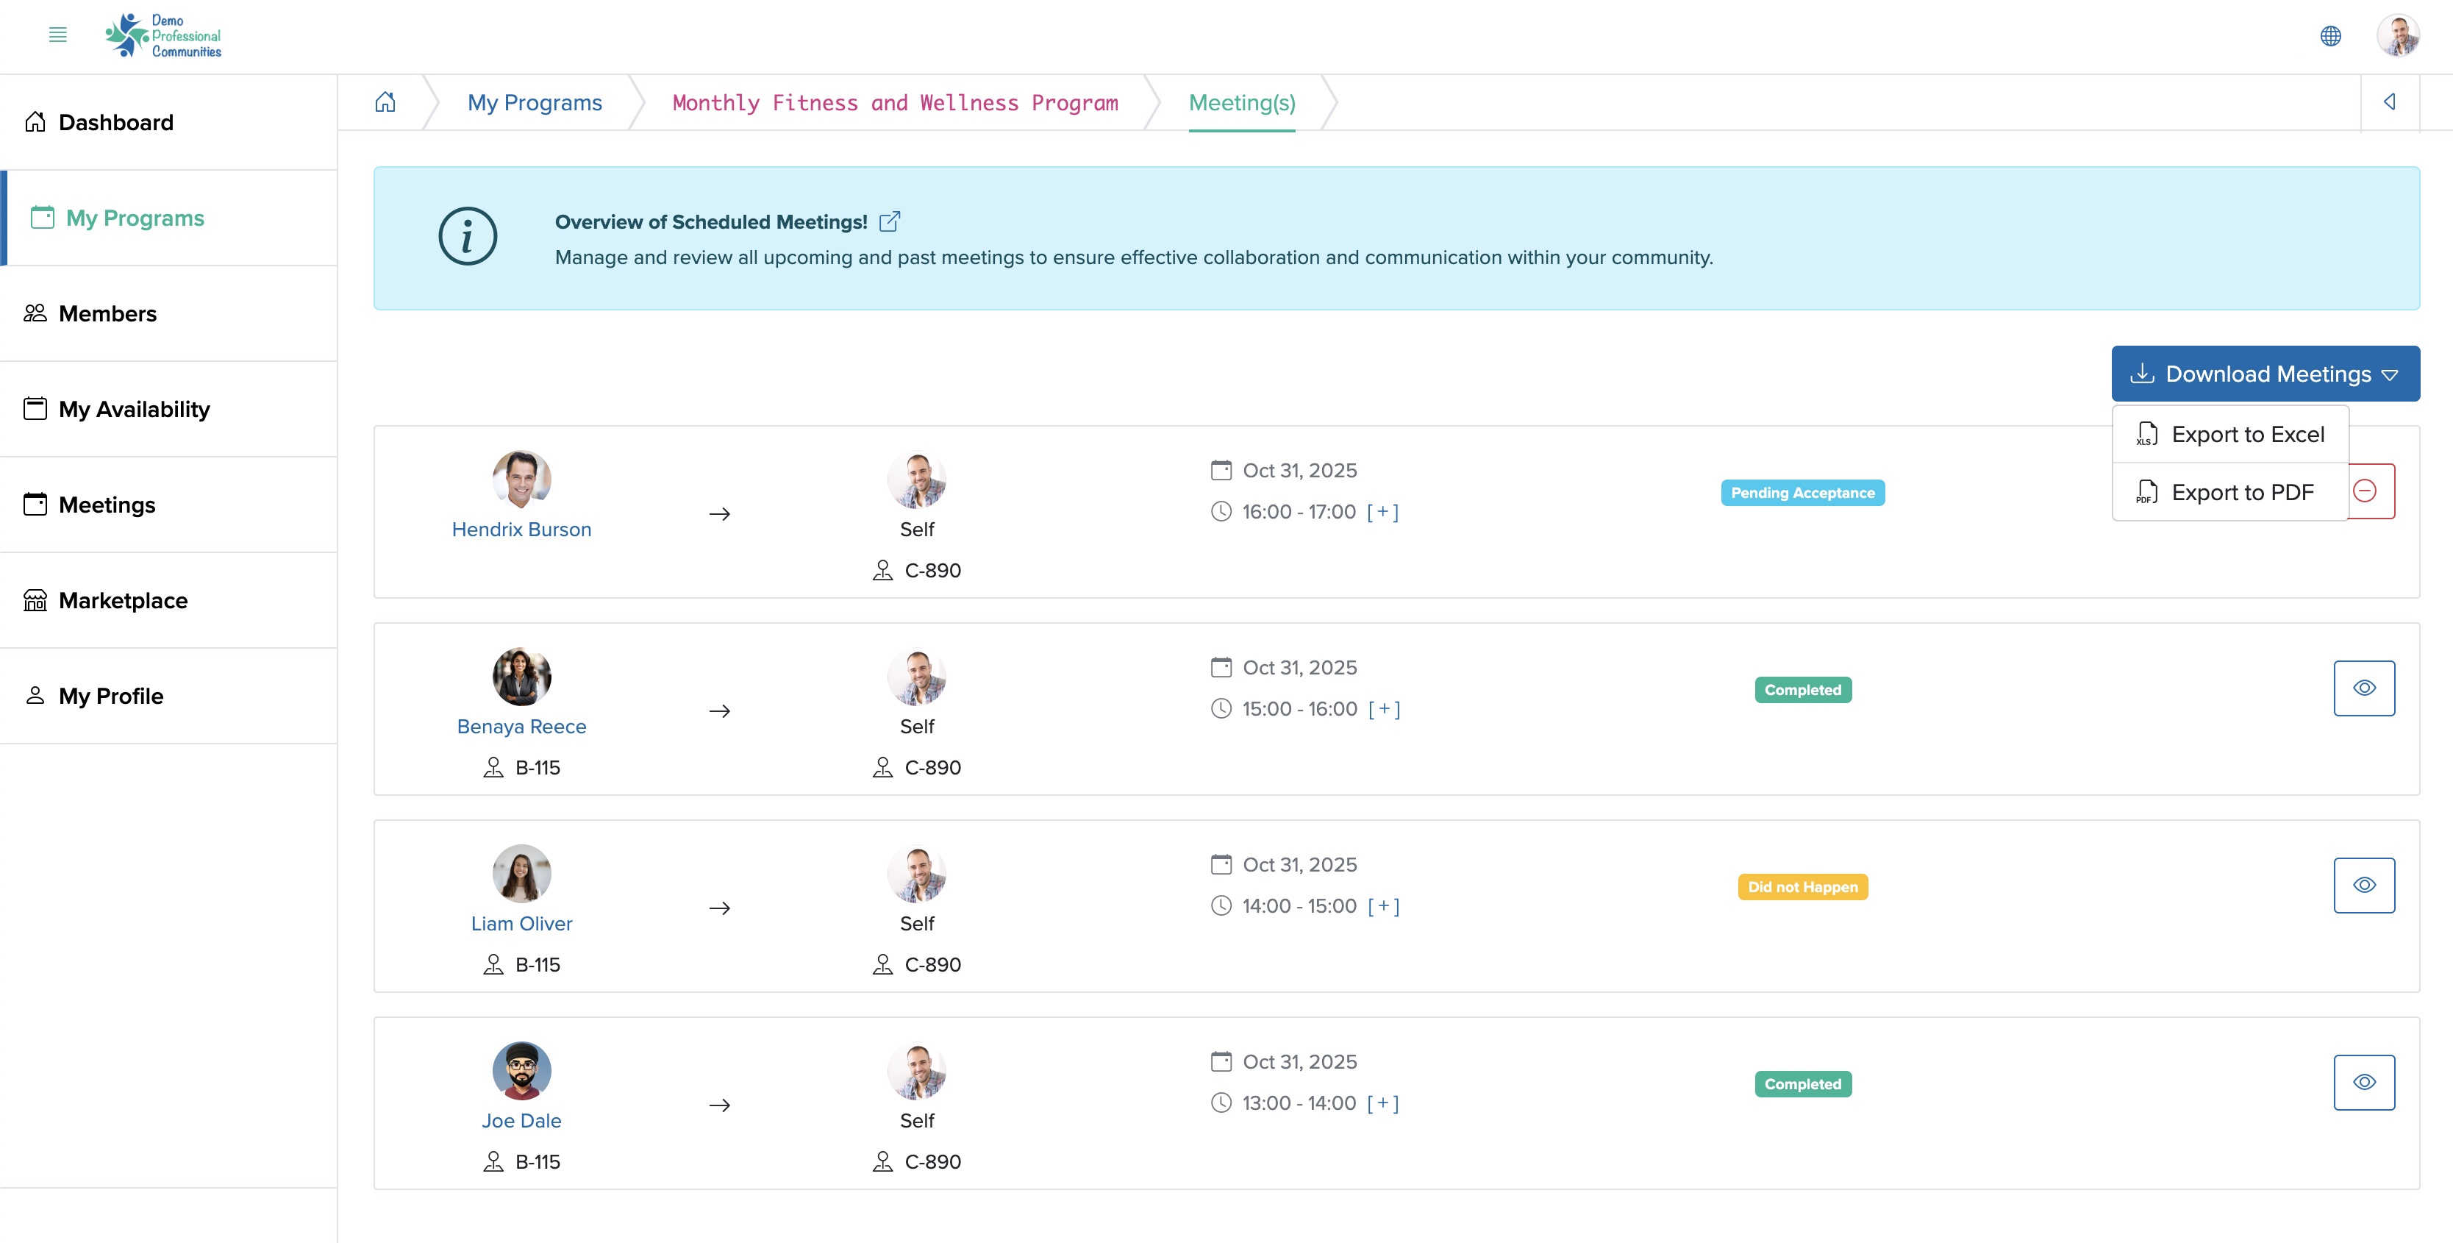Click the Members navigation icon
This screenshot has height=1243, width=2453.
pos(35,313)
